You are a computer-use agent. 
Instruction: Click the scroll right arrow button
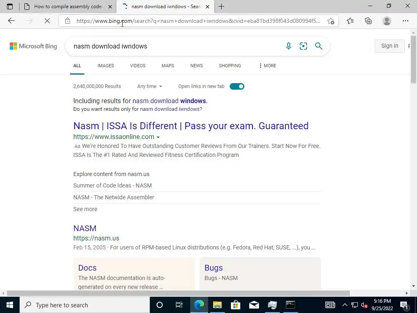407,293
